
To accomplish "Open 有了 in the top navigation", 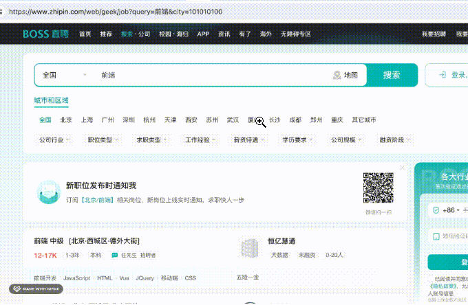I will 245,34.
